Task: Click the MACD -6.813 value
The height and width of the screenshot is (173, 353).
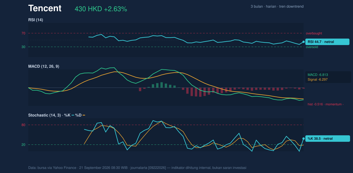Action: pos(318,75)
